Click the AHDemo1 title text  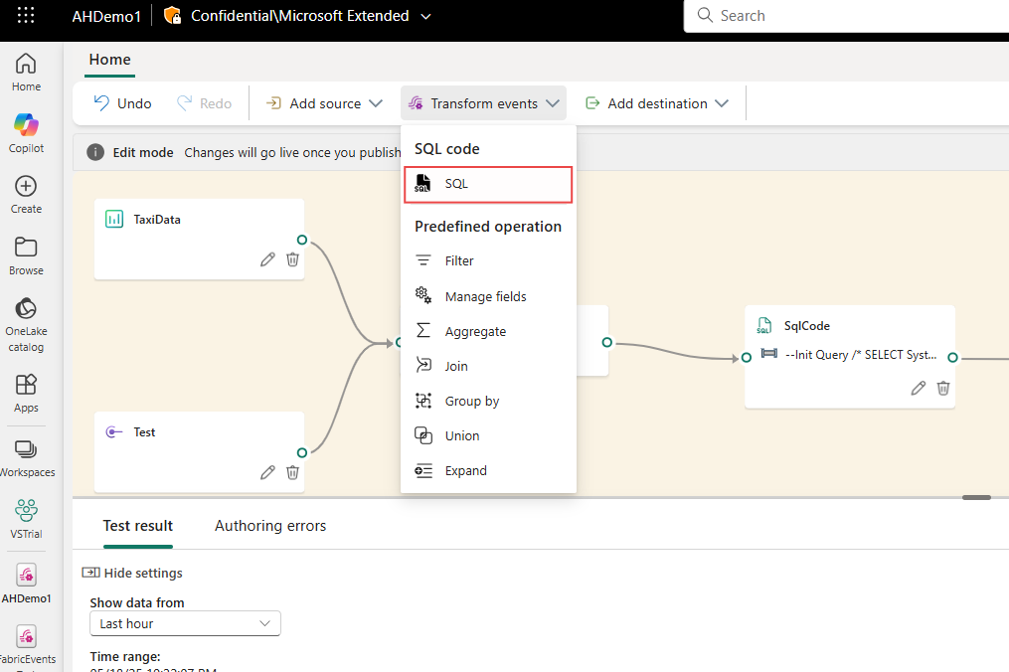[106, 16]
